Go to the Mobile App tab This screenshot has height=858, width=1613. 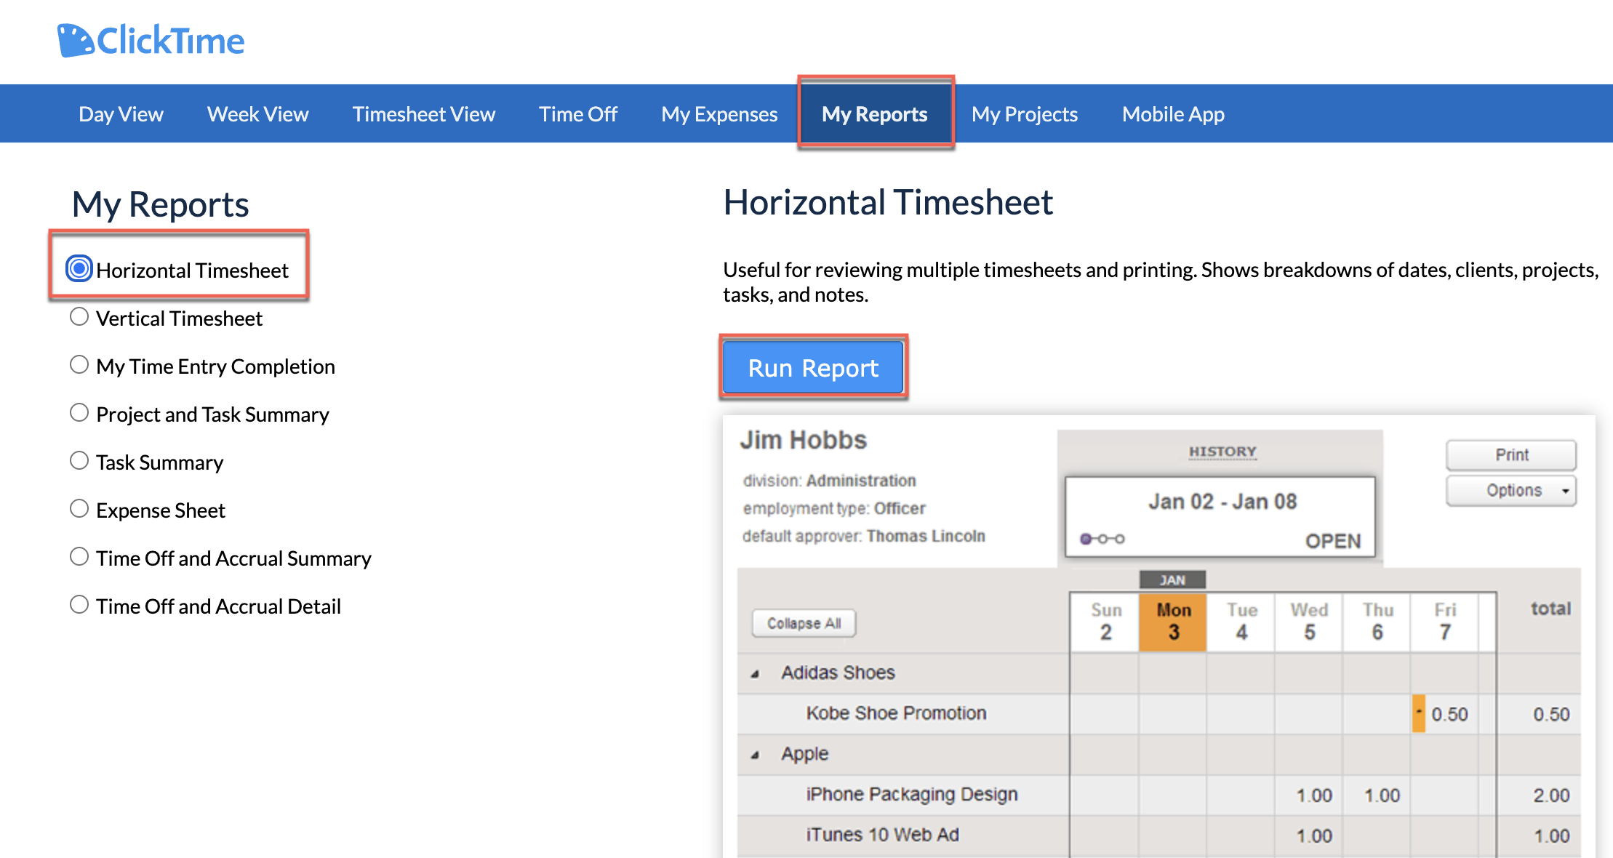(x=1173, y=114)
